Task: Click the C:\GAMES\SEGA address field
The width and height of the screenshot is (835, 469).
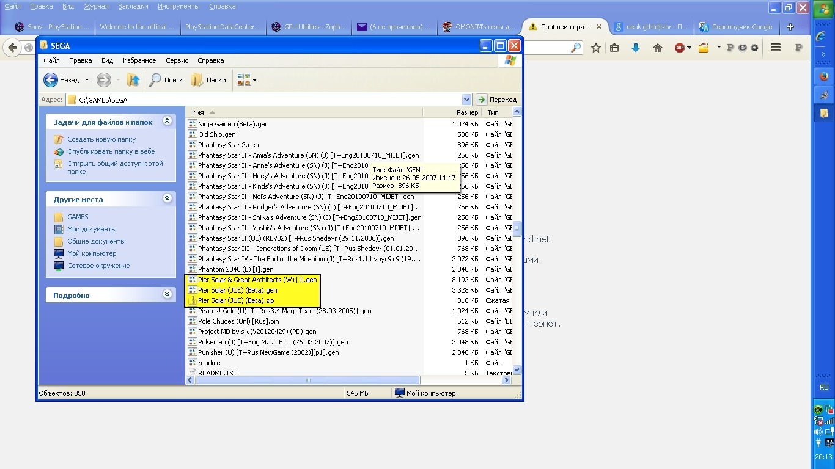Action: pos(264,100)
